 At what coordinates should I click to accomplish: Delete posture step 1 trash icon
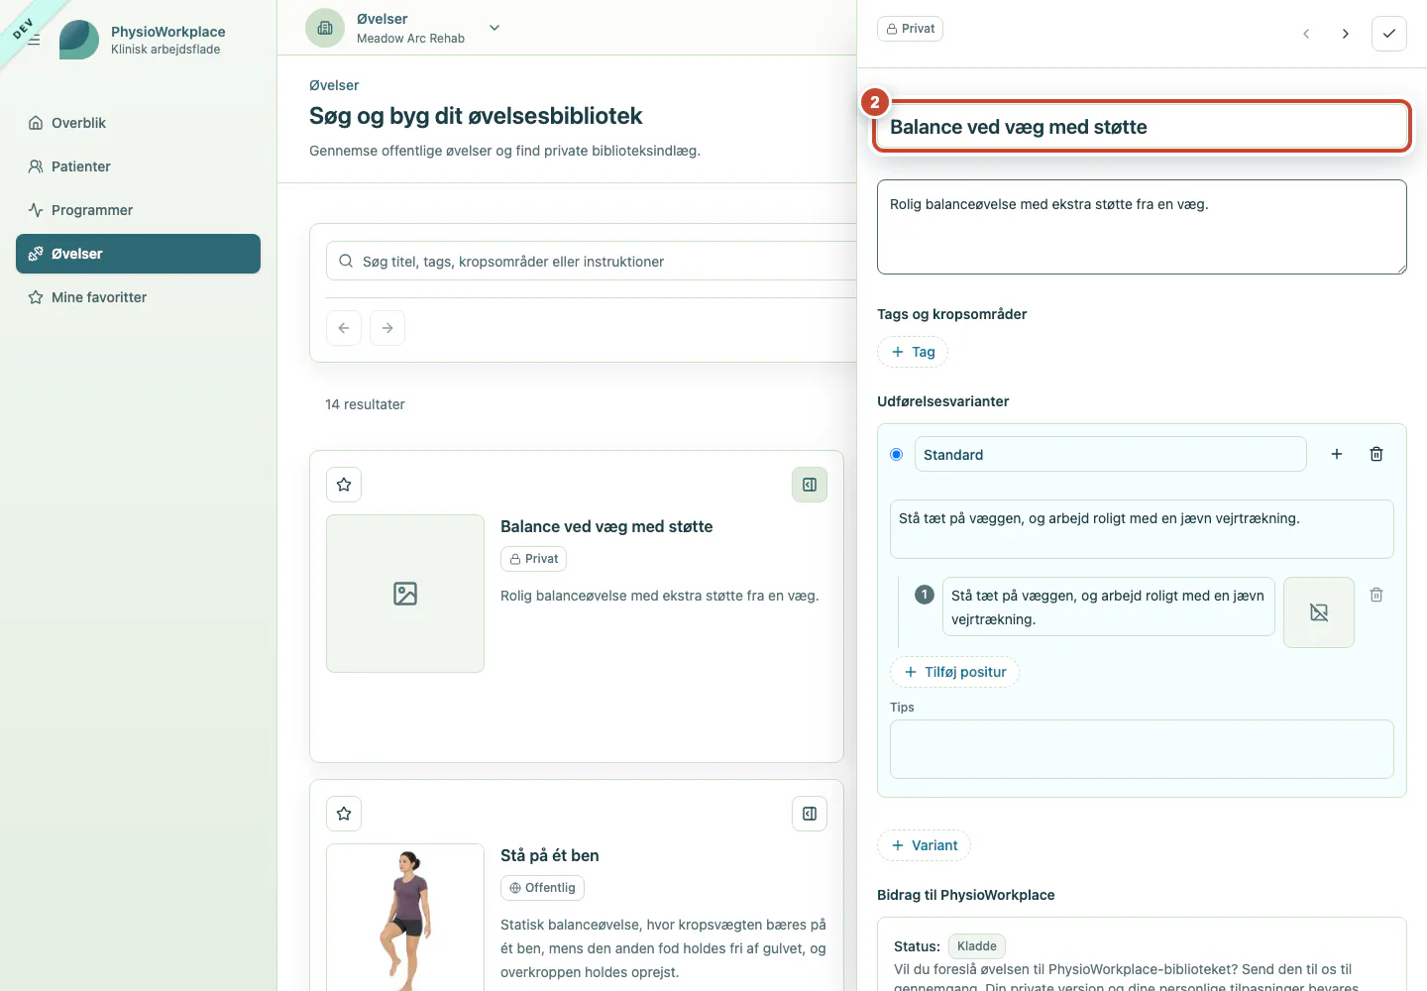click(x=1376, y=595)
